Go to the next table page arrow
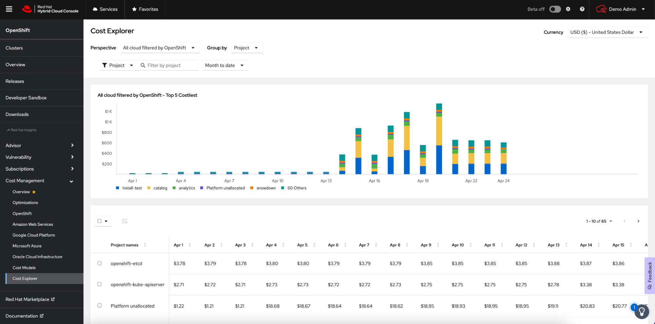This screenshot has width=655, height=324. pyautogui.click(x=638, y=221)
